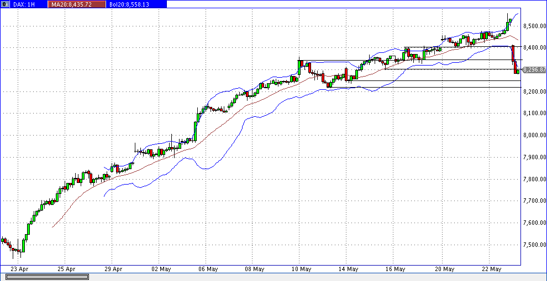Click the 29 Apr date label
Screen dimensions: 547x281
113,269
